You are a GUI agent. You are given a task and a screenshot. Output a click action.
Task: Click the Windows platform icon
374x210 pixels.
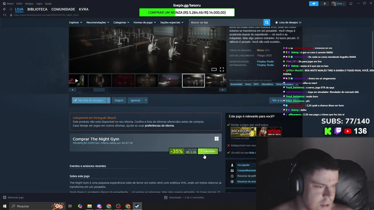[x=217, y=139]
